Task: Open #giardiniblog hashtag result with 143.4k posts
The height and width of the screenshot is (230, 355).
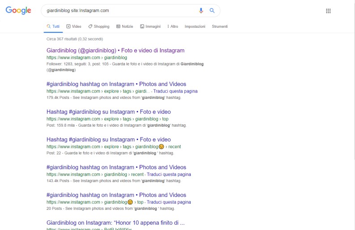Action: pyautogui.click(x=116, y=167)
